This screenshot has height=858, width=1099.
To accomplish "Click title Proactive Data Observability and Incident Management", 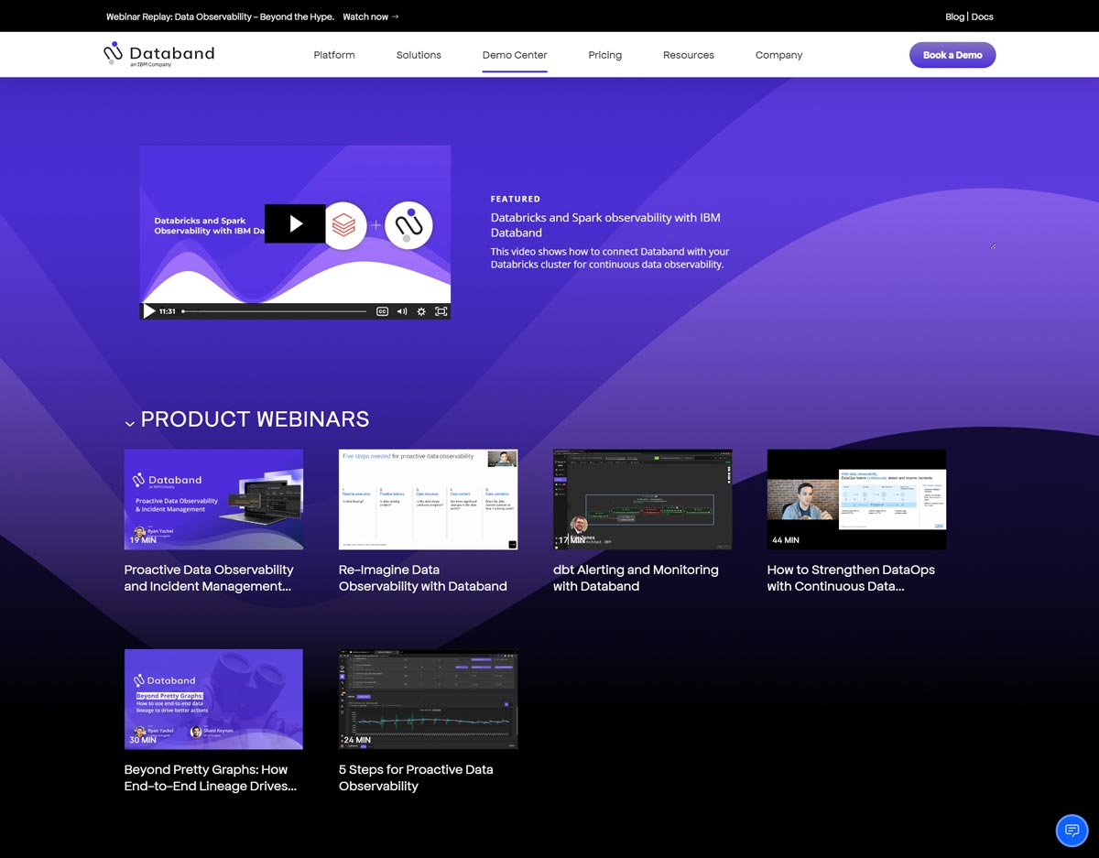I will point(209,578).
